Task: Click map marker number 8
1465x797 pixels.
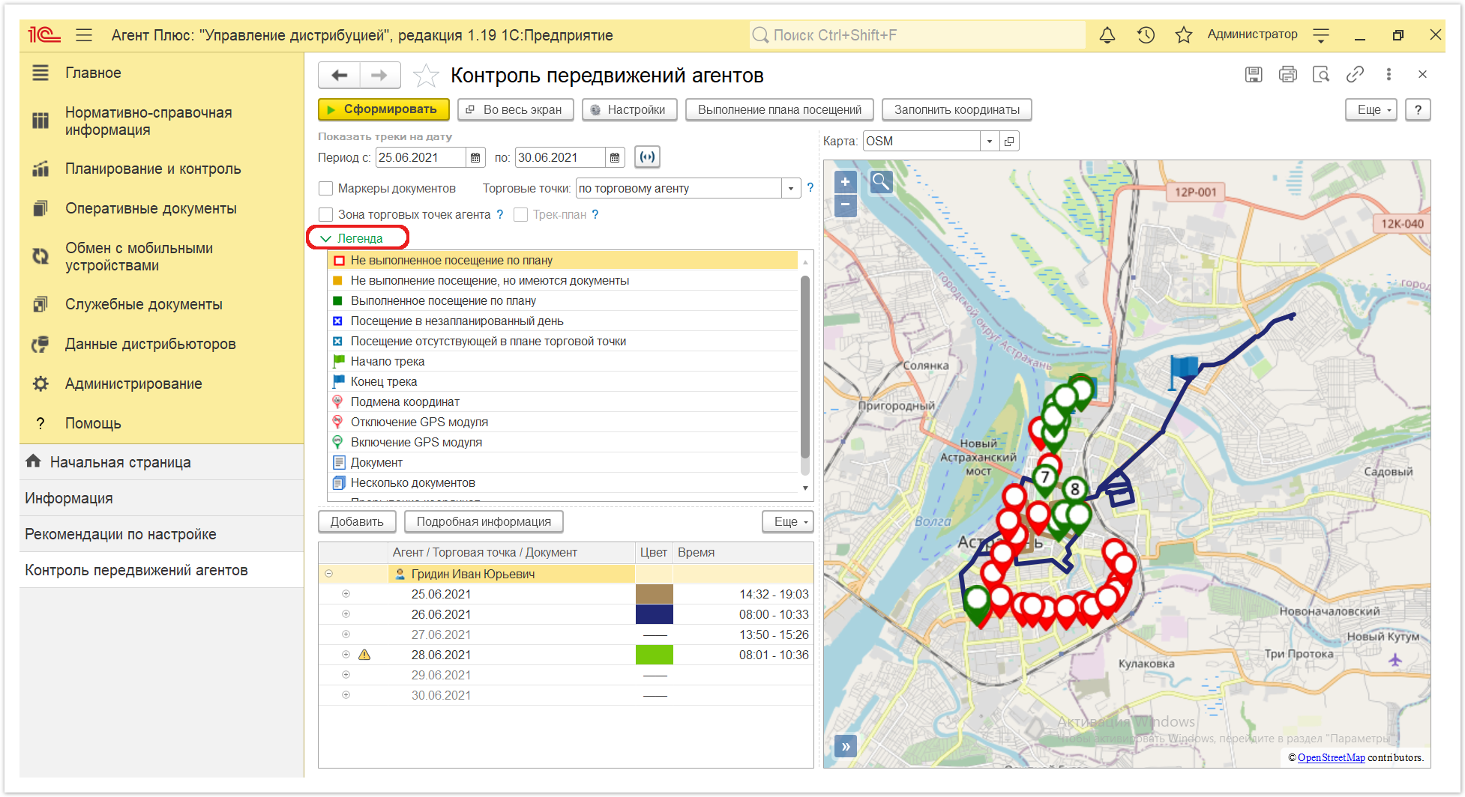Action: pyautogui.click(x=1075, y=490)
